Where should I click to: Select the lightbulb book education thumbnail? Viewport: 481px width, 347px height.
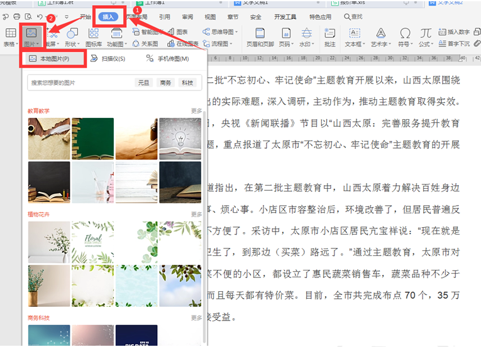(x=180, y=139)
